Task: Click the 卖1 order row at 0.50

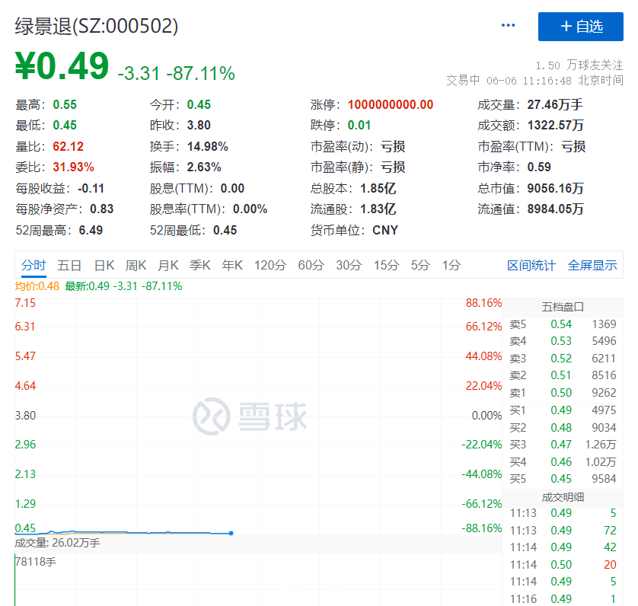Action: 563,393
